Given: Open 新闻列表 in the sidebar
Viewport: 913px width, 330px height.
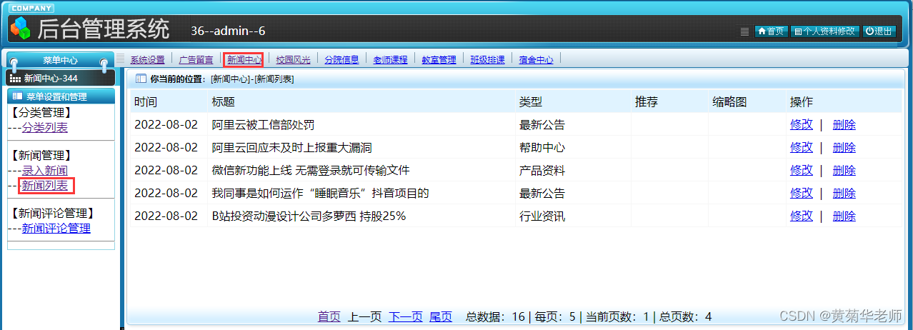Looking at the screenshot, I should (46, 186).
